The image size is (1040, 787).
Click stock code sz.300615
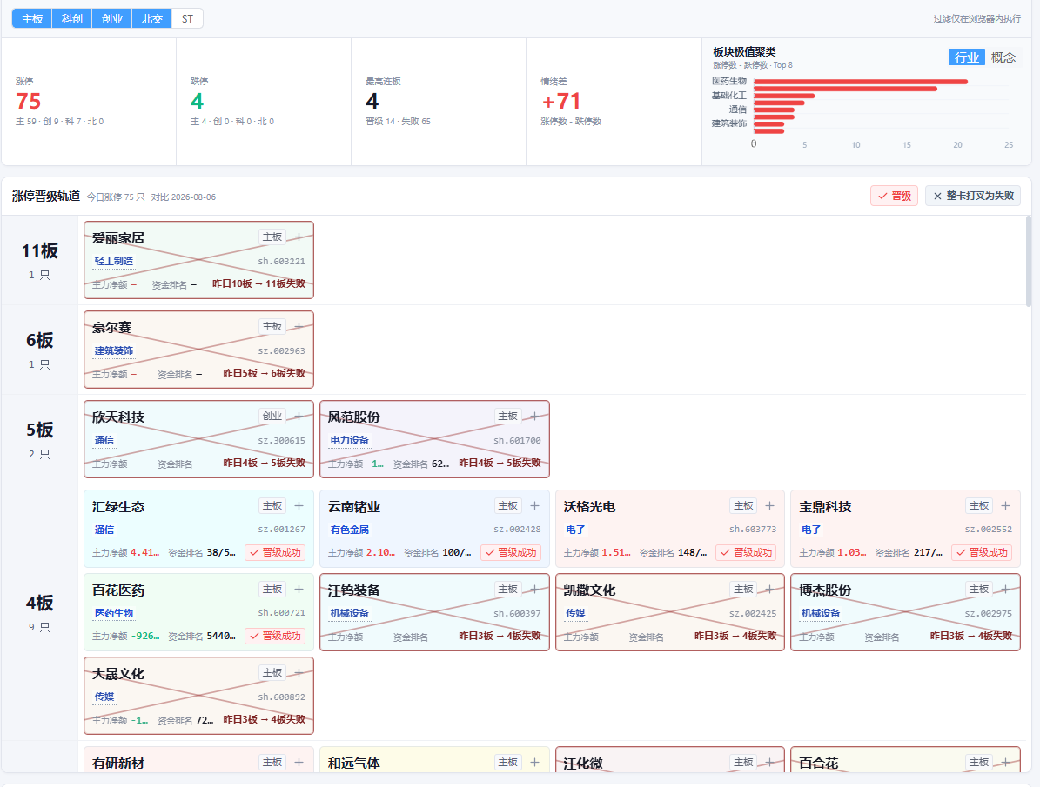281,440
